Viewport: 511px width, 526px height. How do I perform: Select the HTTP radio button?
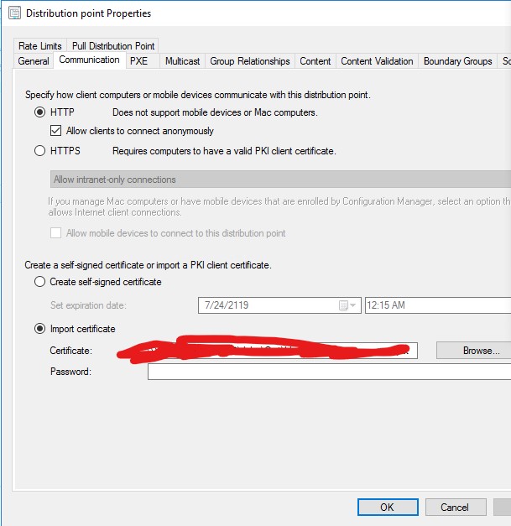39,112
